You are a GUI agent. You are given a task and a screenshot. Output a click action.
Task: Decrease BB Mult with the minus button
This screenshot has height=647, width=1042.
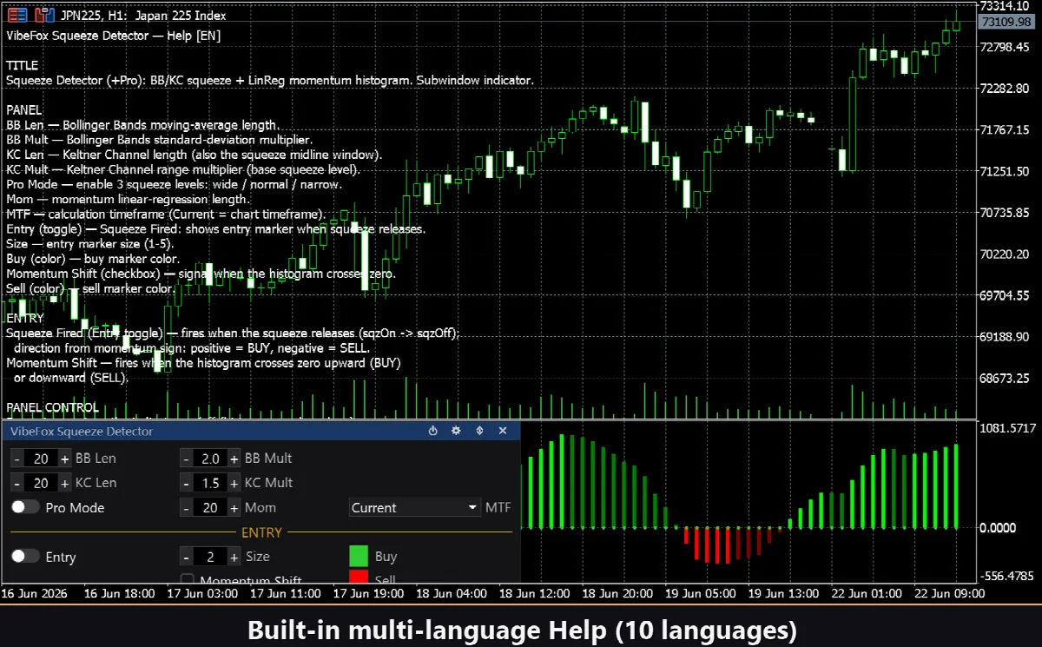coord(187,459)
